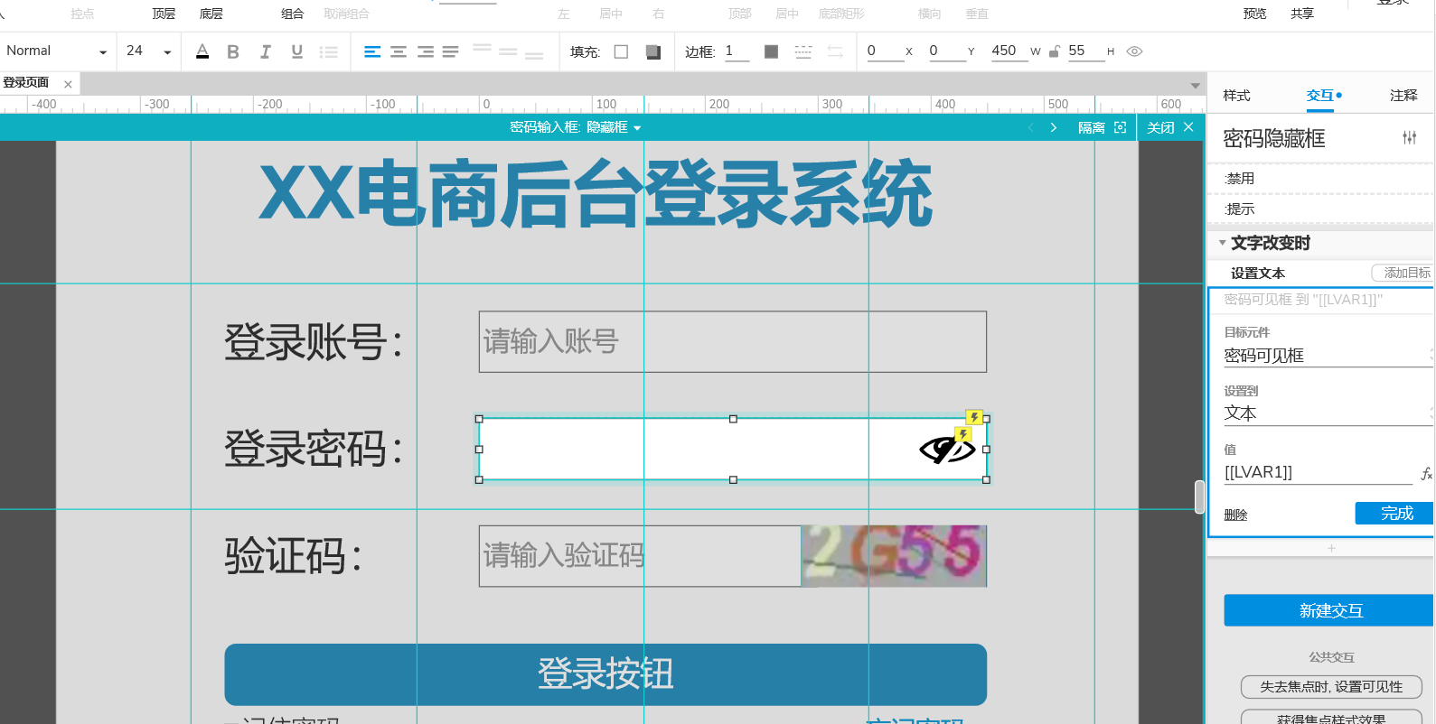Align text to top vertically
Screen dimensions: 1436x724
(483, 47)
